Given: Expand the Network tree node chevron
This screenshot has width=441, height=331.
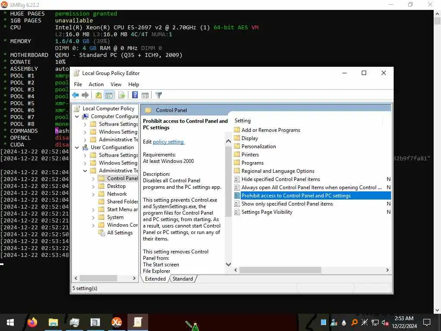Looking at the screenshot, I should (x=93, y=194).
